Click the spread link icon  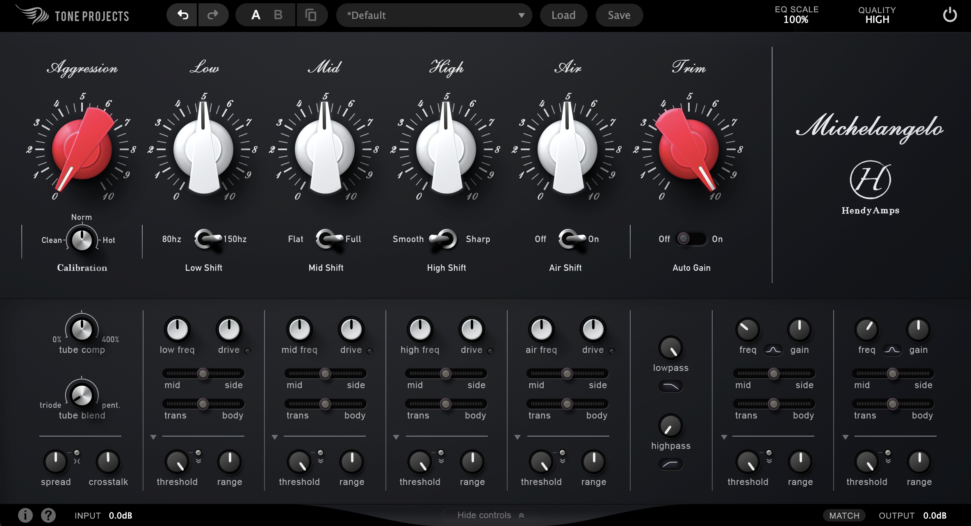77,461
